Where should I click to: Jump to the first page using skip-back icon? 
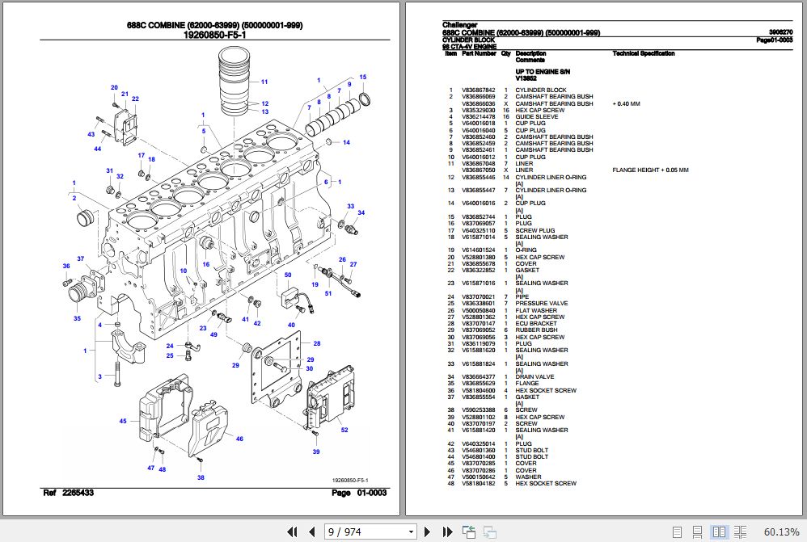coord(293,531)
